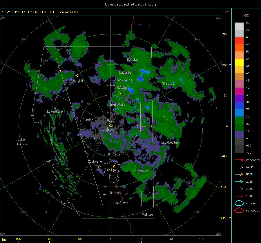
Task: Click the HighRiver town label
Action: pyautogui.click(x=120, y=203)
